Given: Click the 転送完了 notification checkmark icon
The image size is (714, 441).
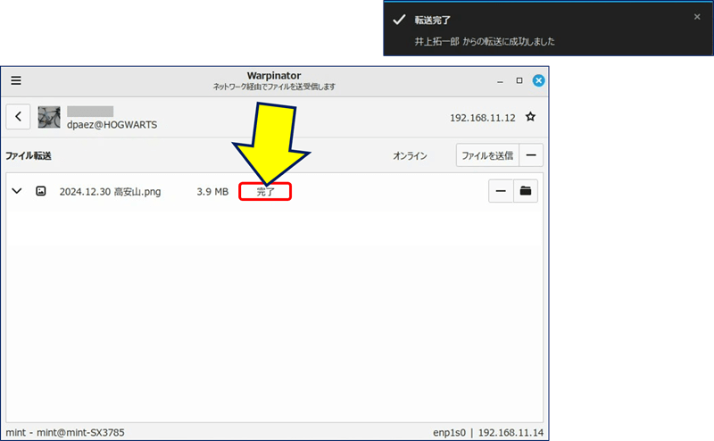Looking at the screenshot, I should (399, 20).
